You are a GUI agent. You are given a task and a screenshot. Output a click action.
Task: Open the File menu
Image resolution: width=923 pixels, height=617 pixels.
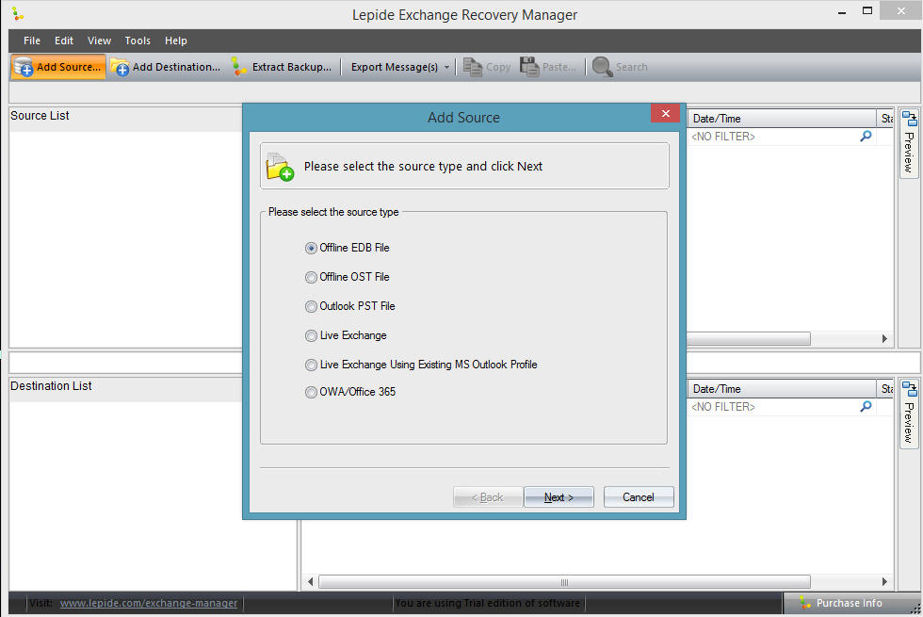pyautogui.click(x=32, y=41)
